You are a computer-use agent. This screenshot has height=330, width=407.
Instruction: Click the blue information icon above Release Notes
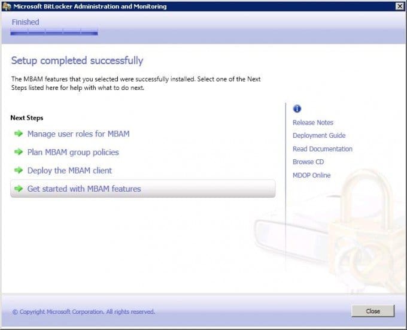[x=297, y=108]
